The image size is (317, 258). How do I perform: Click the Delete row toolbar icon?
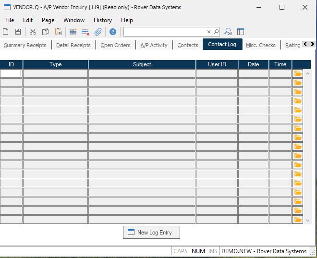coord(85,32)
